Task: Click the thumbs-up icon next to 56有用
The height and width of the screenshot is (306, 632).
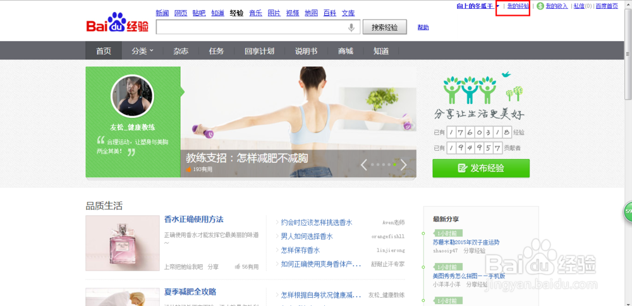Action: [x=238, y=266]
